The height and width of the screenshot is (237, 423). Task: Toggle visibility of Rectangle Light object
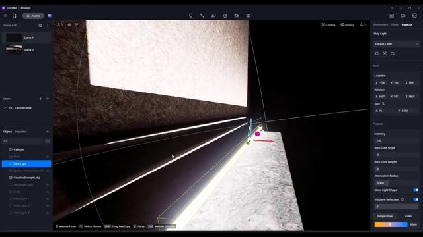coord(48,185)
